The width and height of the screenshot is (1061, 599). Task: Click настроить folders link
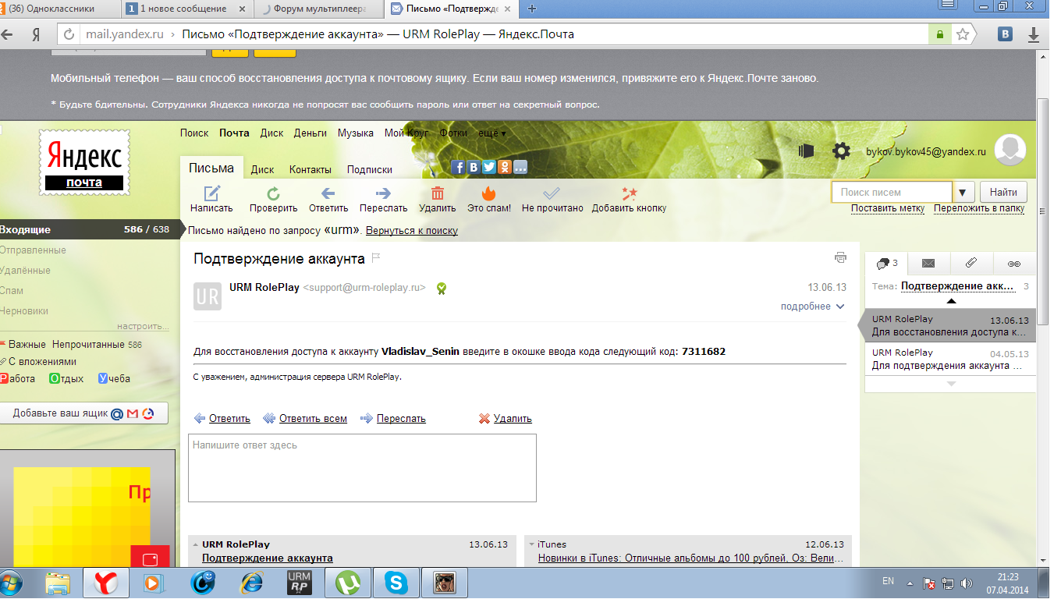[x=143, y=326]
